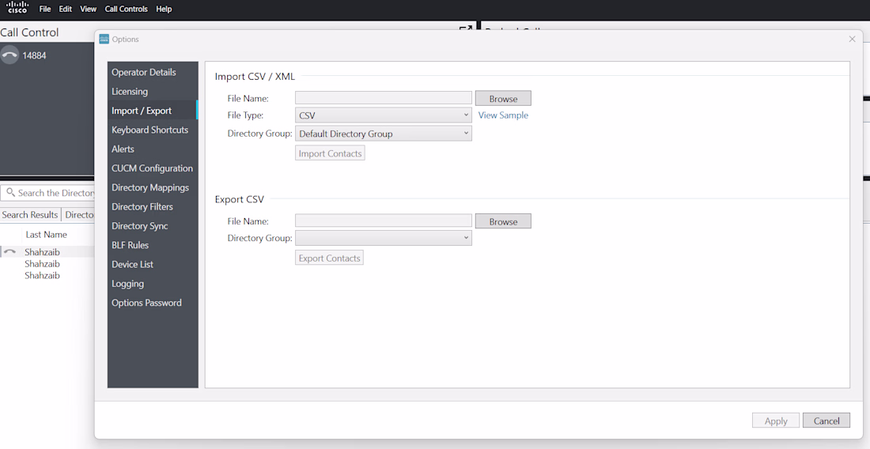Select BLF Rules in options sidebar
The width and height of the screenshot is (870, 449).
(x=153, y=245)
